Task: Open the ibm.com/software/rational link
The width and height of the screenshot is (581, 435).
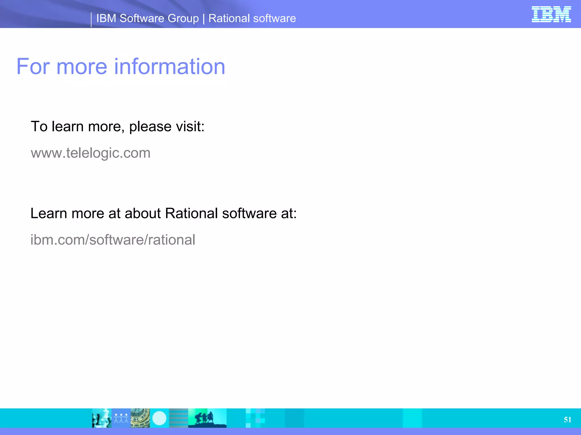Action: [113, 240]
